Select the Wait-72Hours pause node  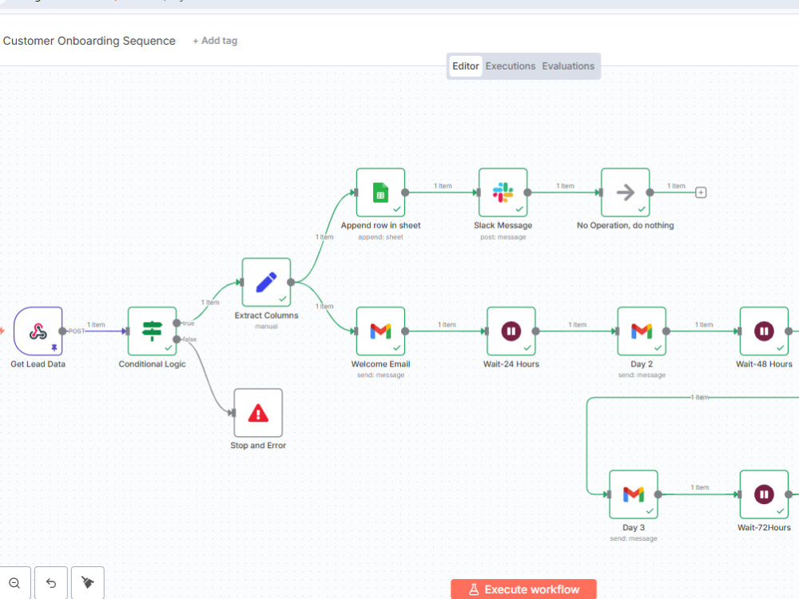coord(764,494)
